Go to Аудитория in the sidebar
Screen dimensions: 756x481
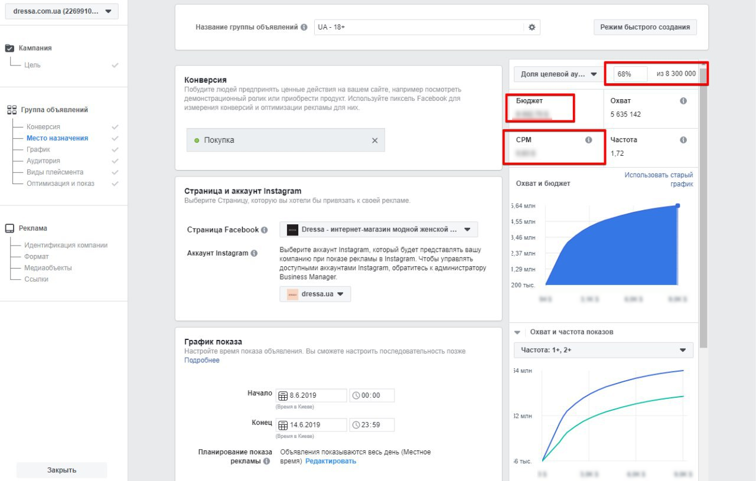pyautogui.click(x=43, y=161)
